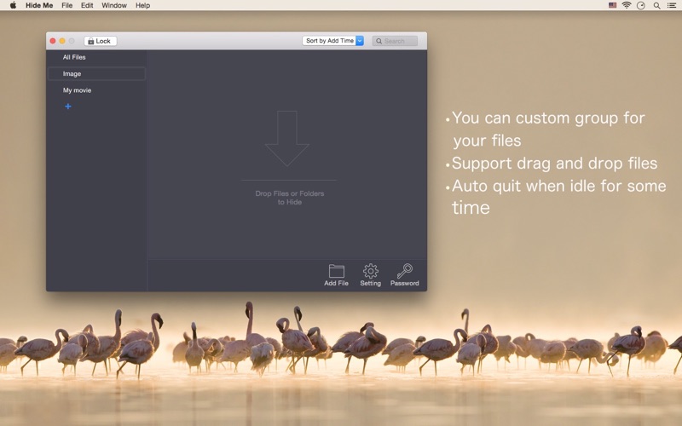Open the Hide Me menu
Image resolution: width=682 pixels, height=426 pixels.
tap(39, 5)
